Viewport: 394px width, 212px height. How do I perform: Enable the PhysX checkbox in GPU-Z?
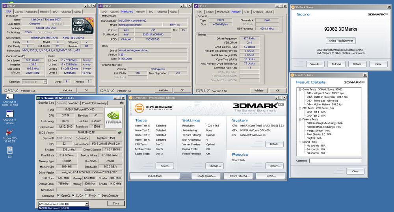(x=86, y=195)
